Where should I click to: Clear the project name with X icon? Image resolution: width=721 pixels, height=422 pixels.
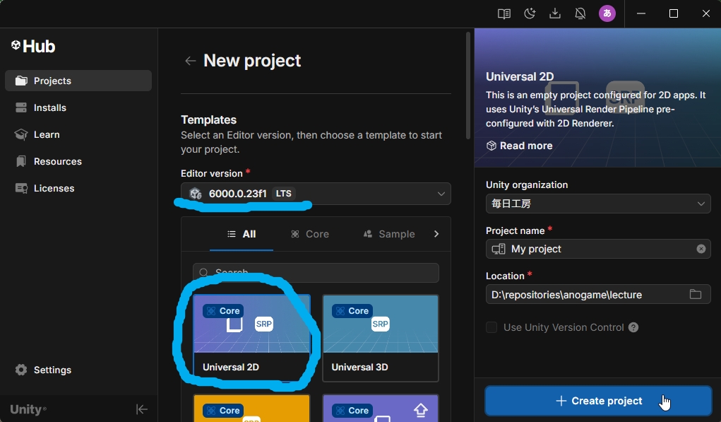coord(701,249)
